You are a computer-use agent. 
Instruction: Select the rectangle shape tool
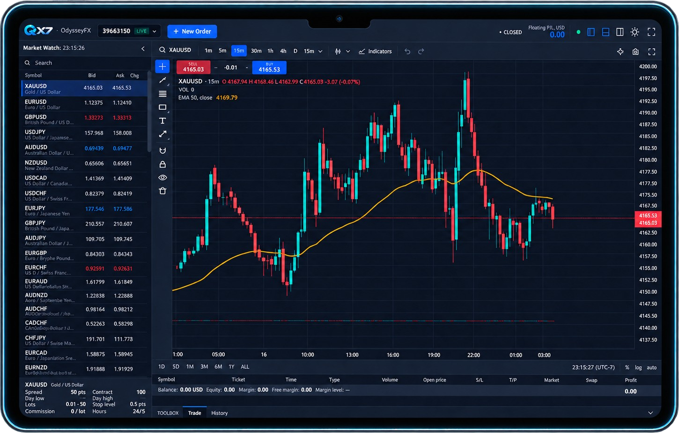(x=162, y=107)
